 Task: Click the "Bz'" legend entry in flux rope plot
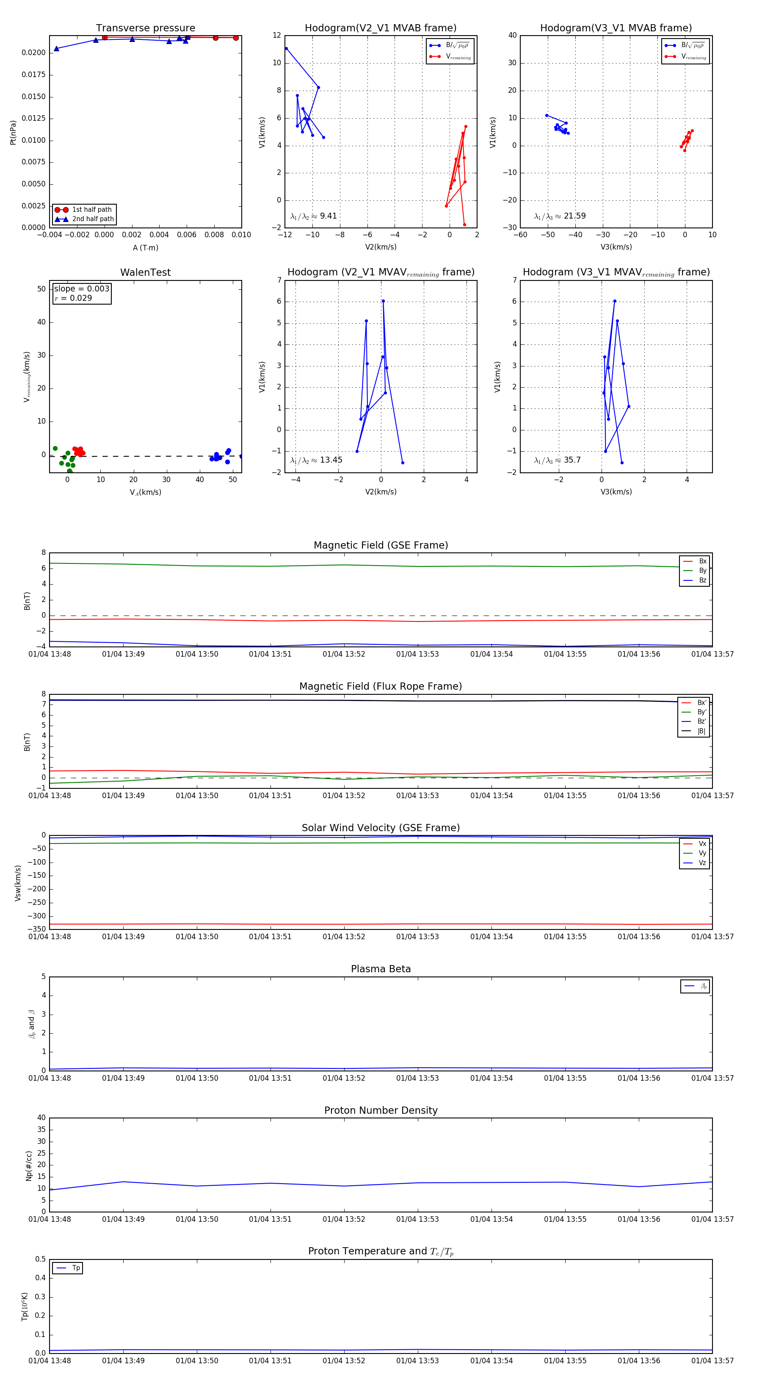(x=694, y=722)
